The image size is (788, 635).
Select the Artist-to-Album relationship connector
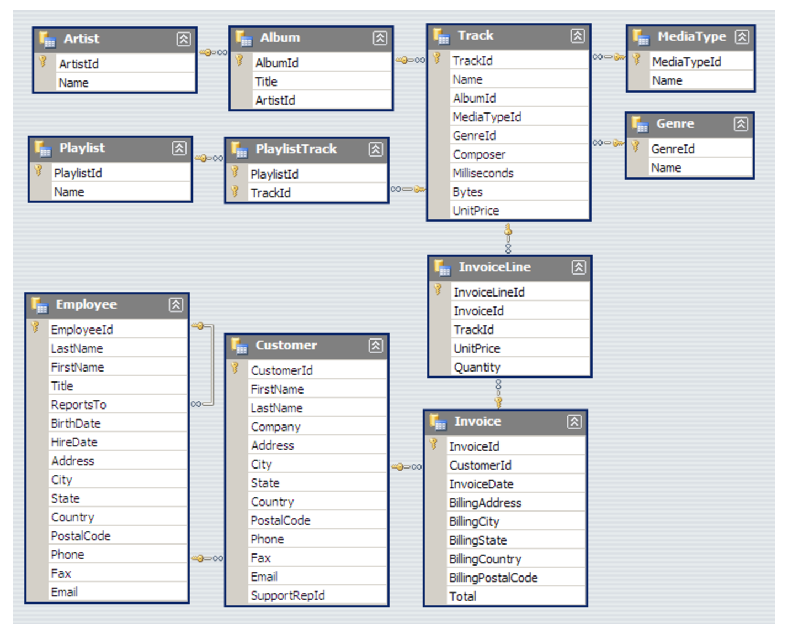tap(213, 52)
